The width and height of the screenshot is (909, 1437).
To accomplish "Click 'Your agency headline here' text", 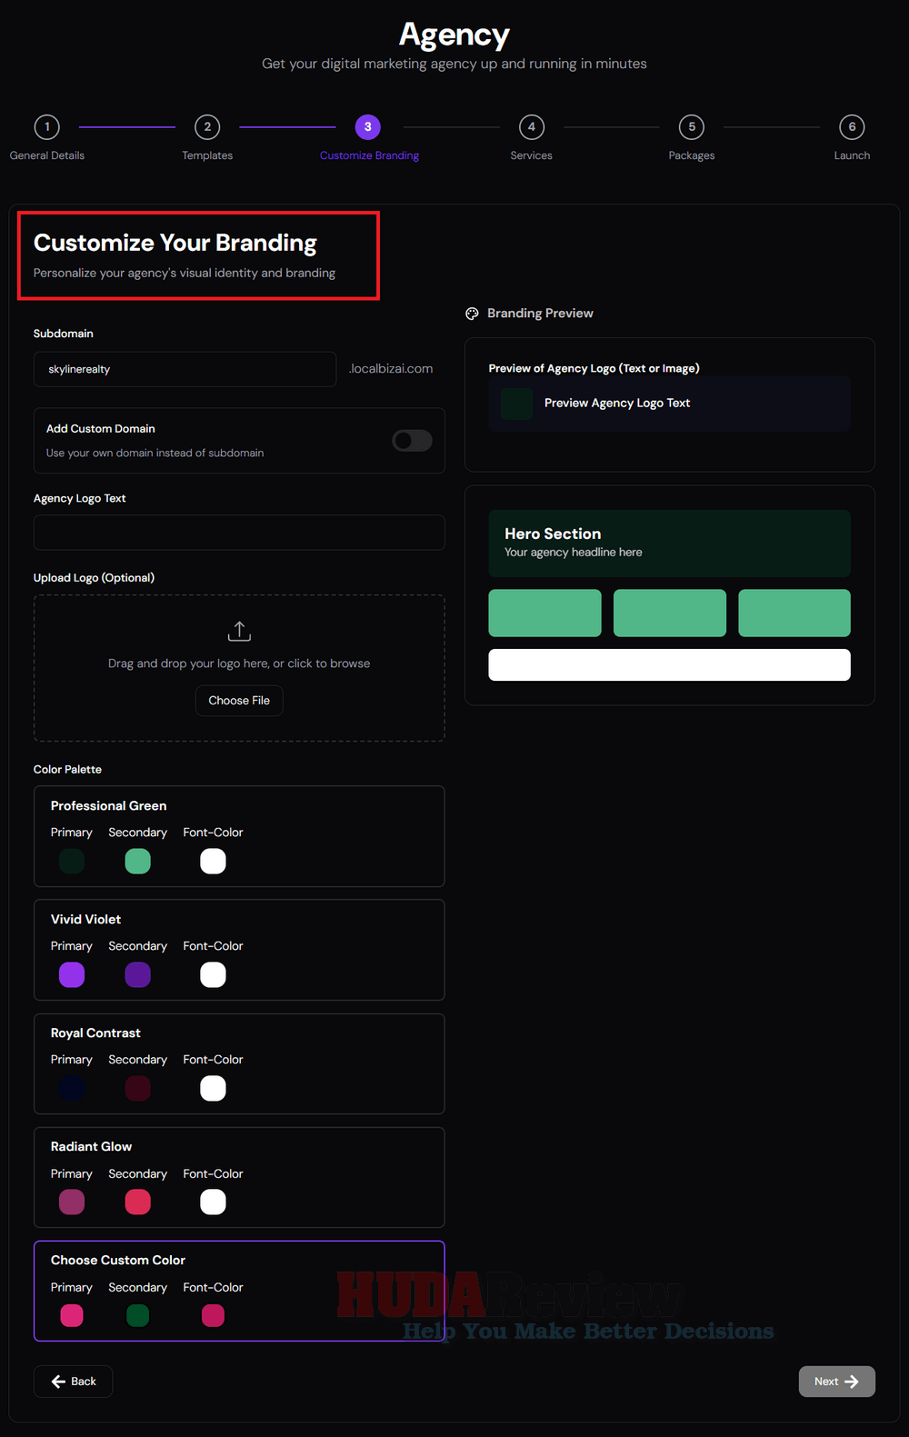I will point(574,553).
